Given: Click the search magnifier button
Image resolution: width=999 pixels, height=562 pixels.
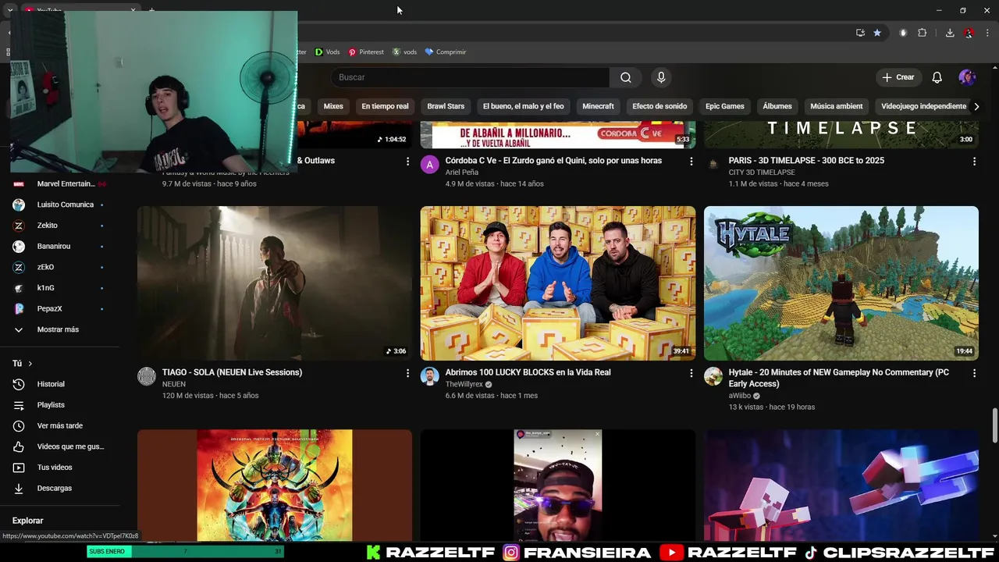Looking at the screenshot, I should pyautogui.click(x=626, y=77).
